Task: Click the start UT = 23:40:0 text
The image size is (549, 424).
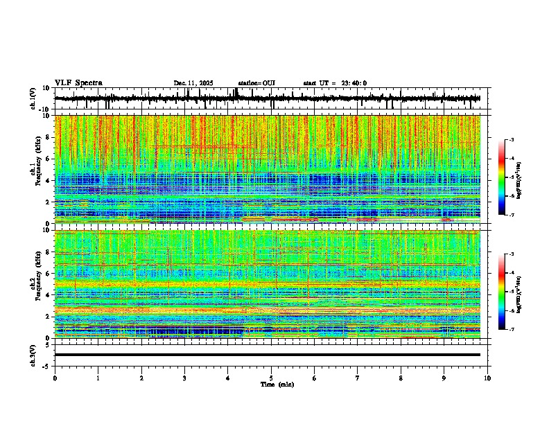Action: [x=335, y=83]
